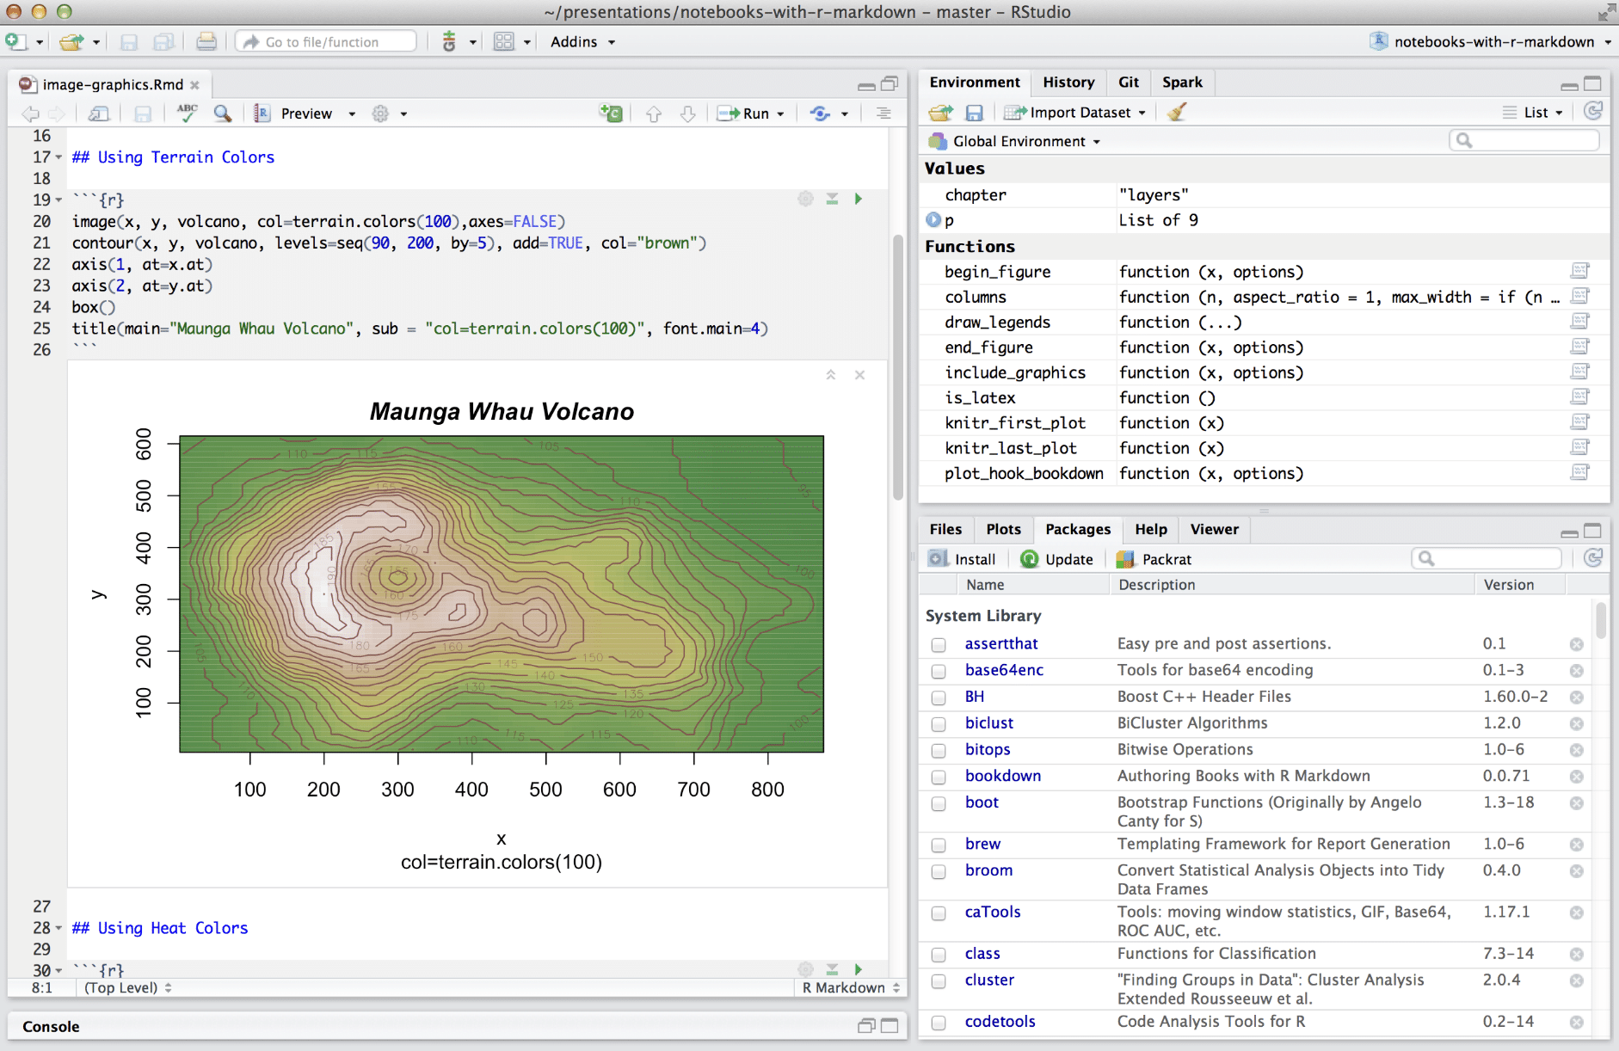This screenshot has height=1051, width=1619.
Task: Run all chunks above line 19 chunk
Action: pyautogui.click(x=832, y=199)
